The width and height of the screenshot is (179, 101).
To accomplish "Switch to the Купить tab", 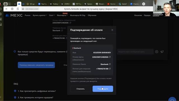I will (88, 4).
